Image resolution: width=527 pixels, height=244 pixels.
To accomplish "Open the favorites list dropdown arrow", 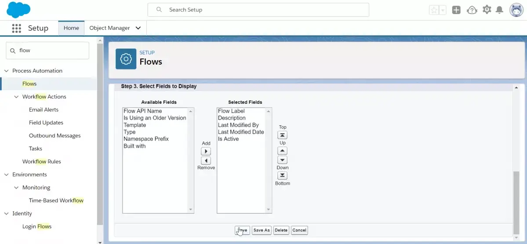I will pyautogui.click(x=443, y=10).
